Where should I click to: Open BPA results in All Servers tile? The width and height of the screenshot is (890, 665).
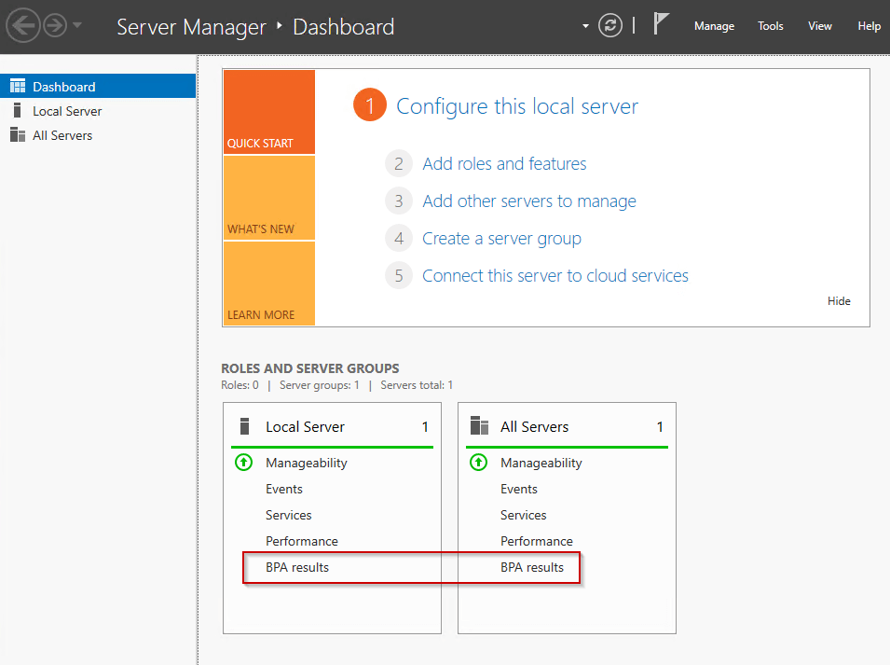click(x=532, y=567)
